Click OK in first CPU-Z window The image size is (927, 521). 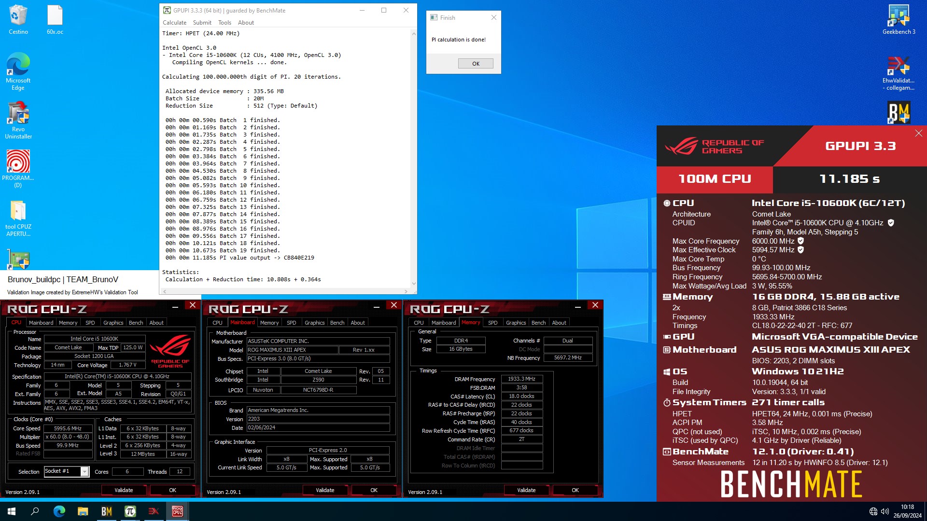[172, 490]
